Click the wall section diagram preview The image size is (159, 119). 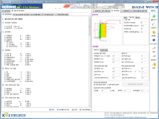[107, 31]
